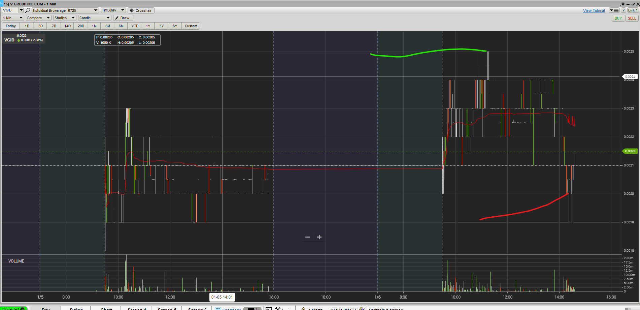This screenshot has width=640, height=310.
Task: Switch range to 6M
Action: (x=121, y=26)
